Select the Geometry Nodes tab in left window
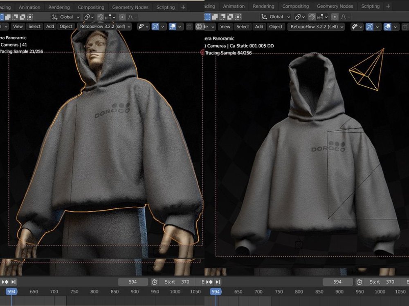The width and height of the screenshot is (409, 306). (130, 7)
